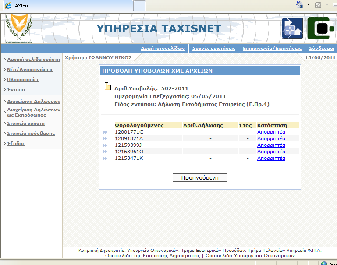This screenshot has width=337, height=265.
Task: Click the green square logo in header
Action: tap(321, 28)
